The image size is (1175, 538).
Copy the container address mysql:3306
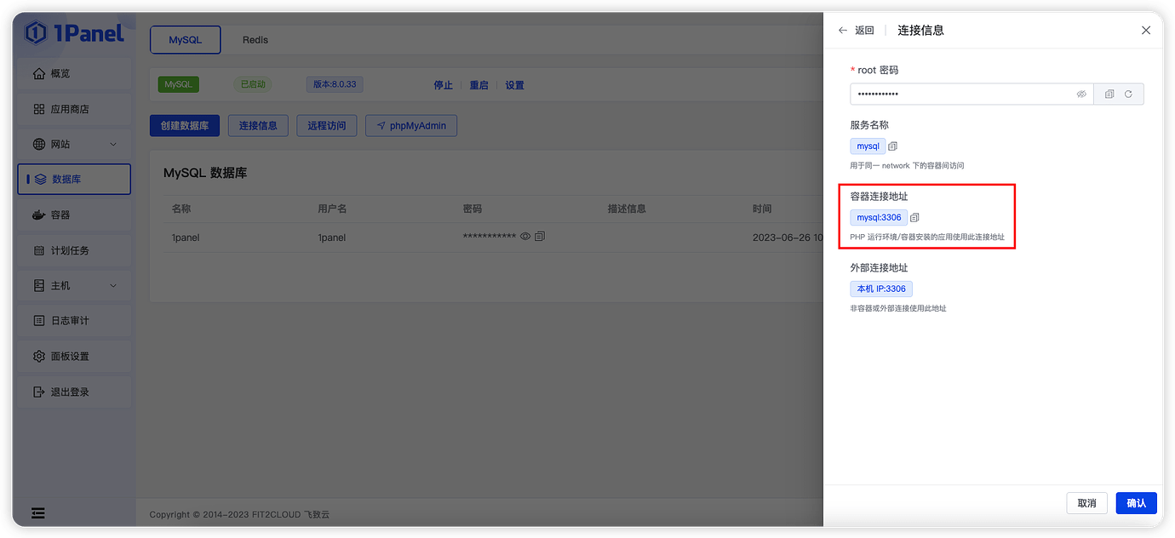point(914,218)
